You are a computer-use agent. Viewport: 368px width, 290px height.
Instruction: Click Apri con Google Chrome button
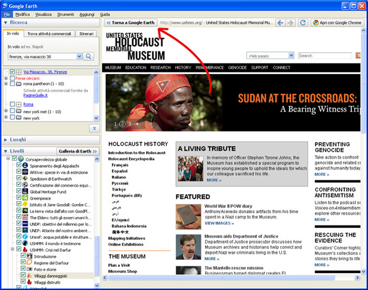tap(338, 23)
